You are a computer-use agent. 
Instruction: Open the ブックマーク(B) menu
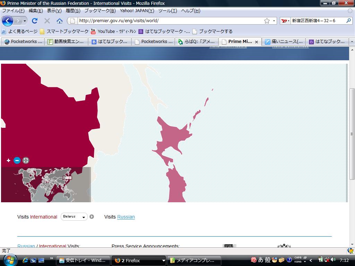click(x=100, y=11)
